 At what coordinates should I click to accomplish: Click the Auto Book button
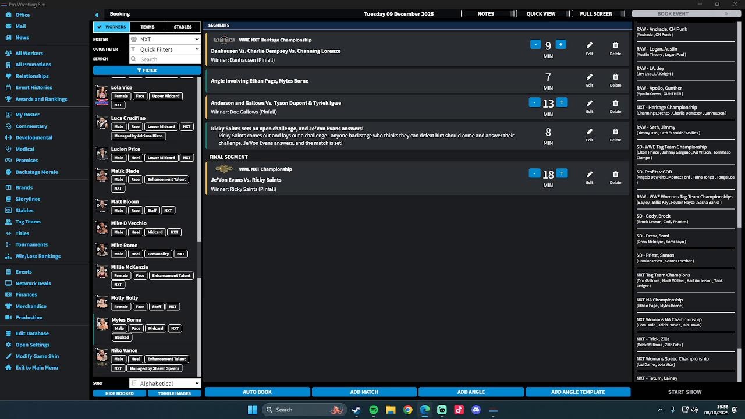pos(257,392)
